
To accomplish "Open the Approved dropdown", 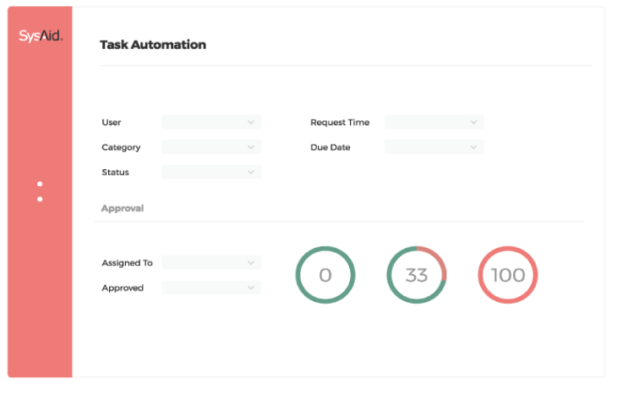I will coord(211,288).
